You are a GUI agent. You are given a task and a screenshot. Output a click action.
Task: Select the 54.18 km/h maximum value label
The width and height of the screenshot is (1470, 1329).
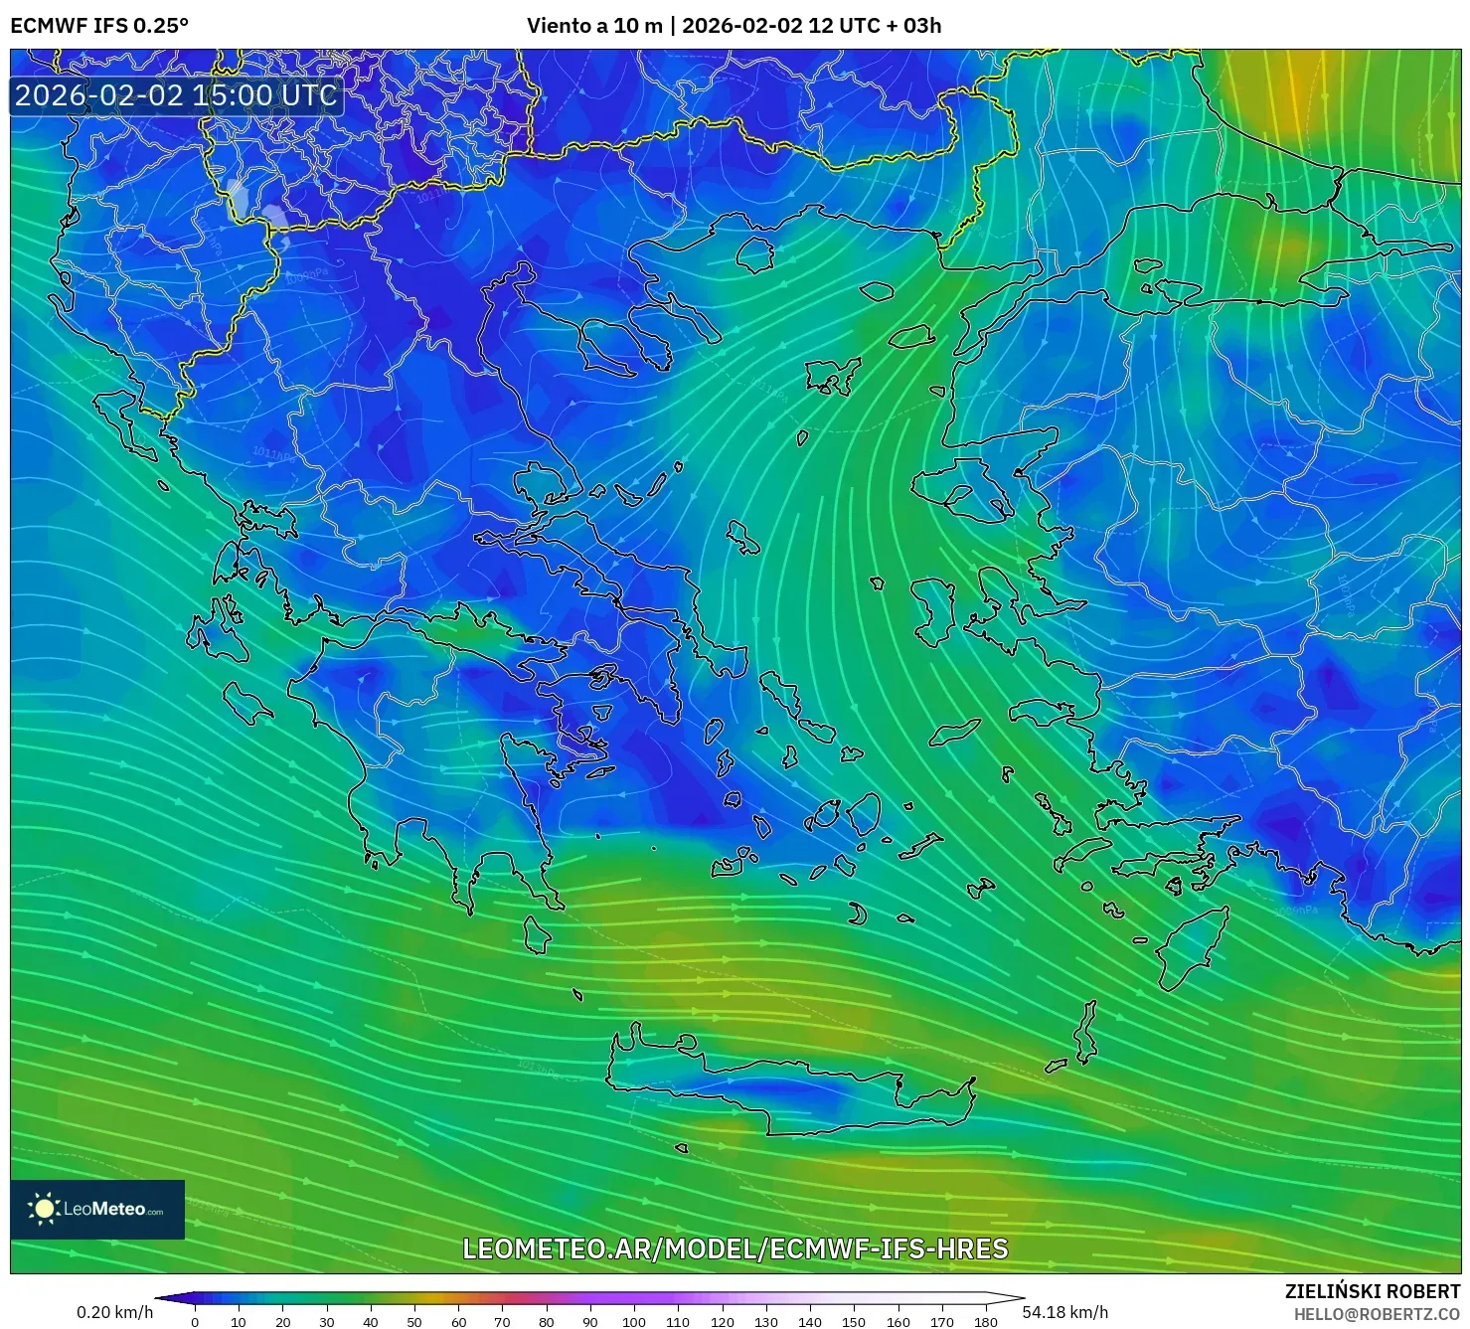tap(1066, 1310)
